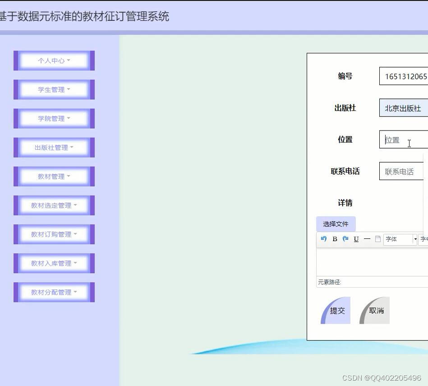Insert a horizontal line using the dash icon

pos(367,239)
